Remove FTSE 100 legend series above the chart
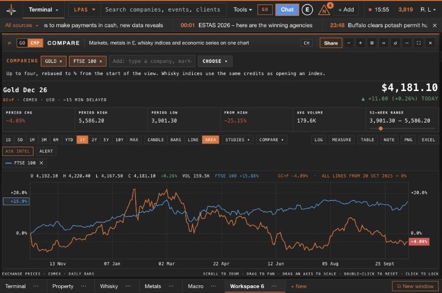Screen dimensions: 442x293 click(x=41, y=163)
